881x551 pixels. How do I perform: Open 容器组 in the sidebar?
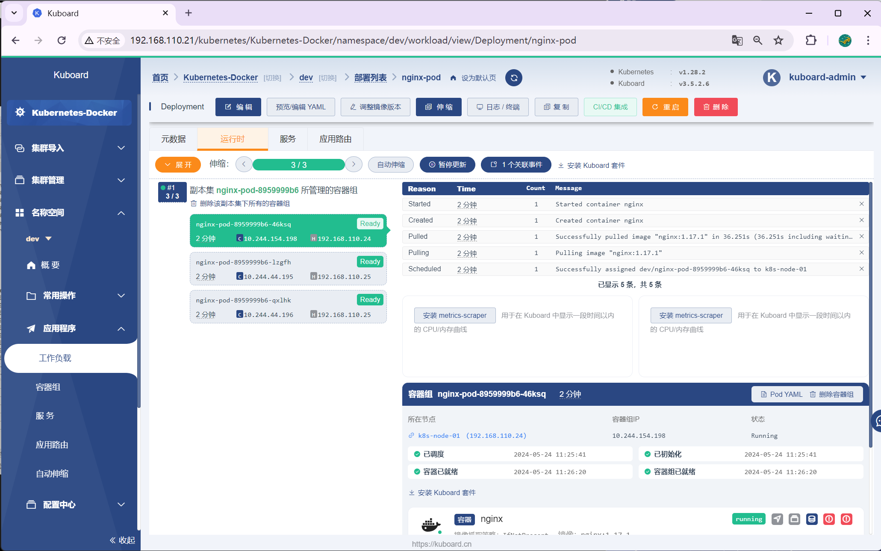coord(48,387)
